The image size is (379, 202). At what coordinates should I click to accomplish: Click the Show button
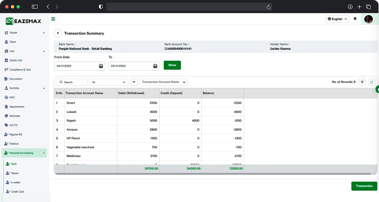click(x=172, y=65)
